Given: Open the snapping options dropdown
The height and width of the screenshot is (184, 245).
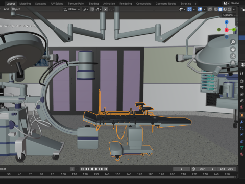Looking at the screenshot, I should point(98,9).
